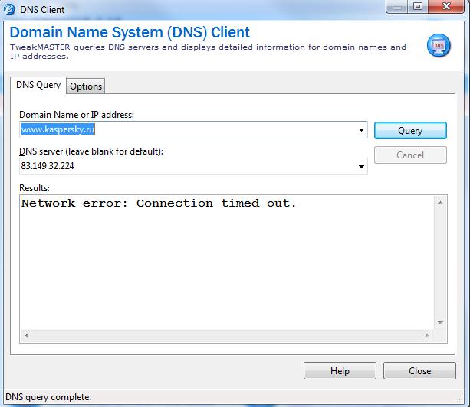The height and width of the screenshot is (407, 470).
Task: Click the 'Network error: Connection timed out.' text
Action: [x=159, y=203]
